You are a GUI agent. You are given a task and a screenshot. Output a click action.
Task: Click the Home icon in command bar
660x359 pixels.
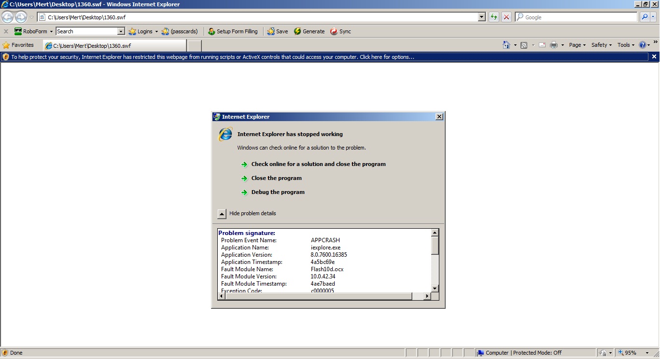[506, 45]
